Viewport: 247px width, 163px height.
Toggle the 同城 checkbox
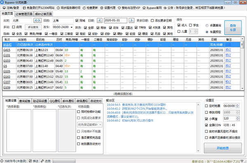pyautogui.click(x=77, y=21)
